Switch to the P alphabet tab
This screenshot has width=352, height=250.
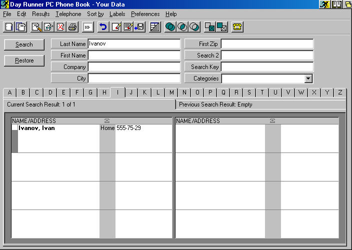[210, 92]
